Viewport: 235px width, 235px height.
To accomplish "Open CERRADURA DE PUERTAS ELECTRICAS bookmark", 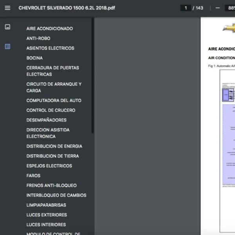I will tap(52, 71).
